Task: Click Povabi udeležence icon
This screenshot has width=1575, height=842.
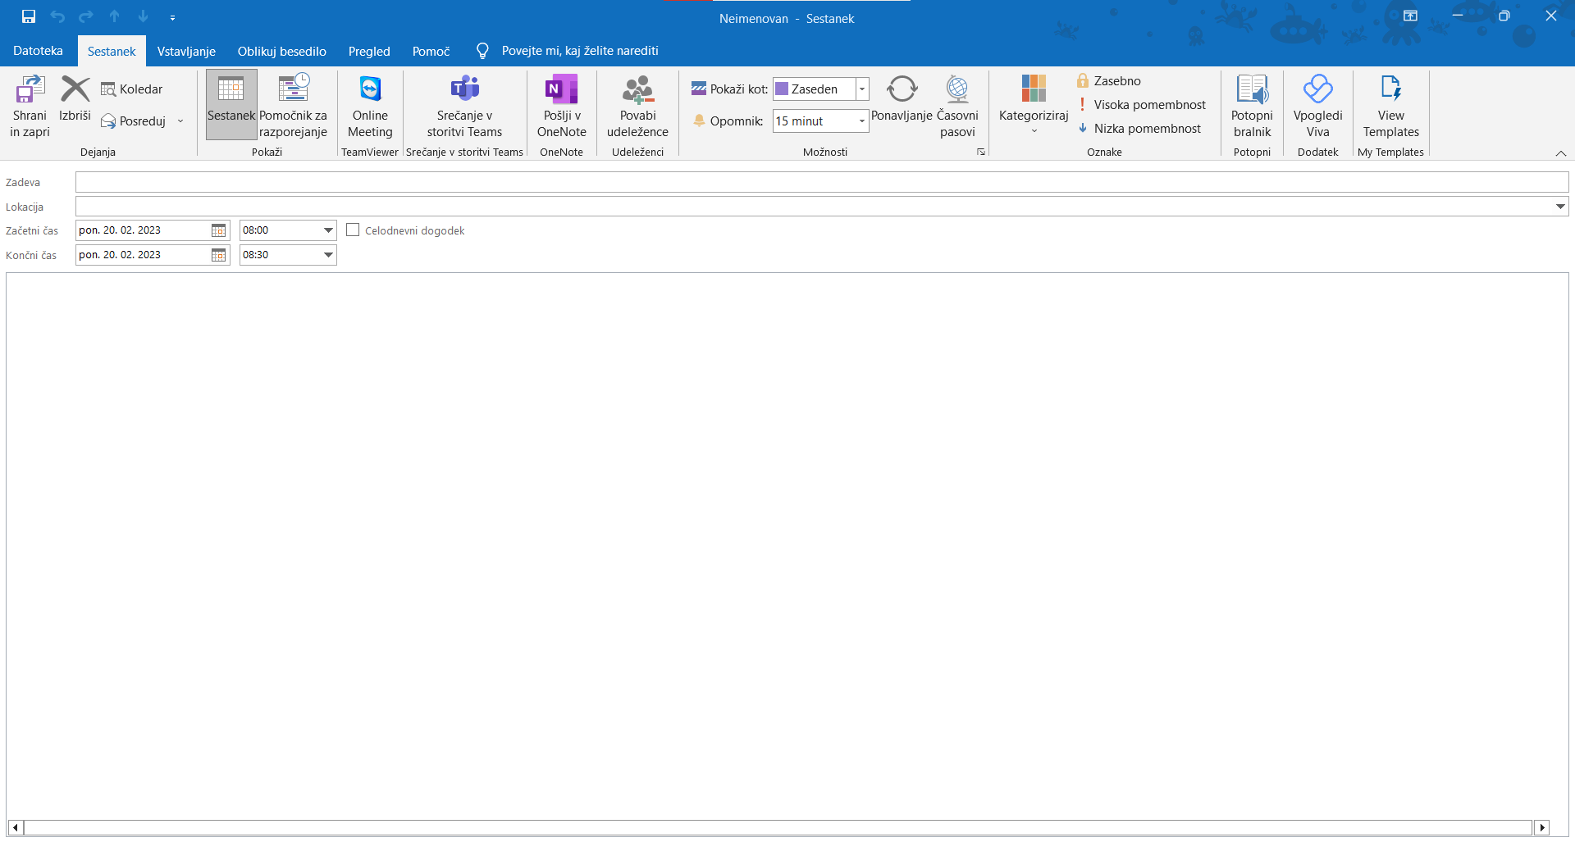Action: pos(637,89)
